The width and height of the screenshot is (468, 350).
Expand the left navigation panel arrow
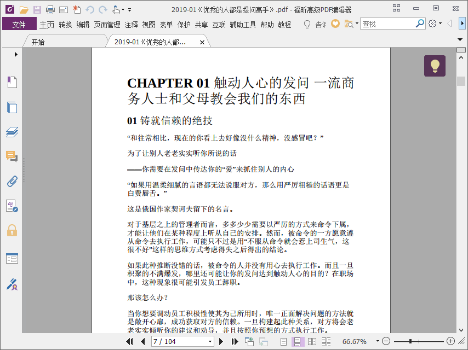pos(16,54)
